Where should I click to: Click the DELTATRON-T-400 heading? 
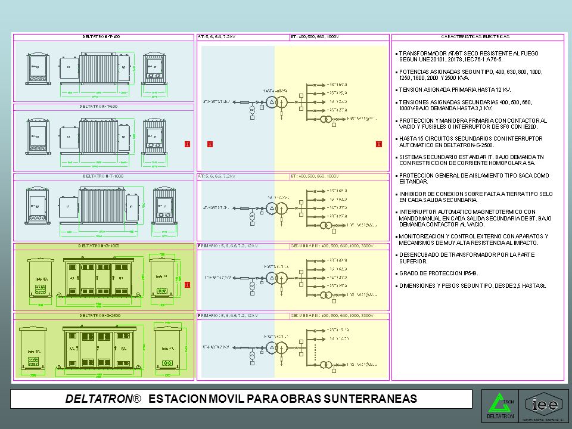pyautogui.click(x=101, y=37)
